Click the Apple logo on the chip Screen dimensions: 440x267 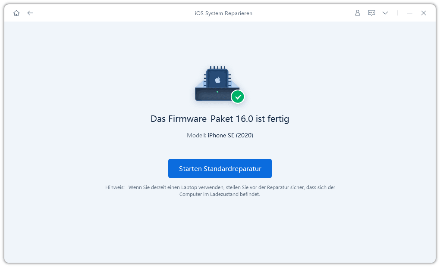click(x=218, y=80)
